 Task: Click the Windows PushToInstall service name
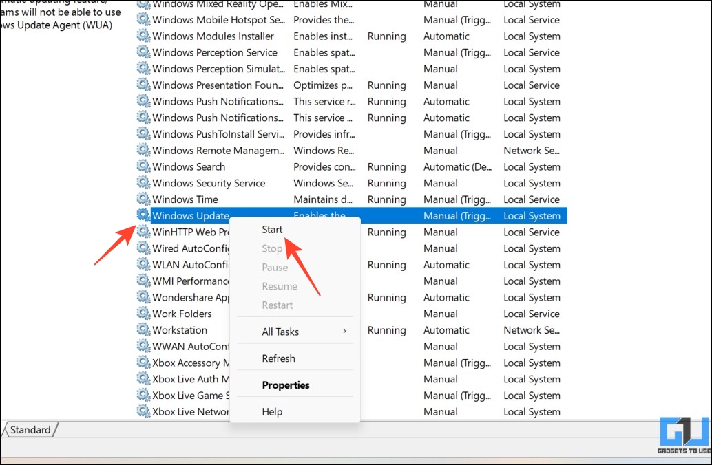218,134
